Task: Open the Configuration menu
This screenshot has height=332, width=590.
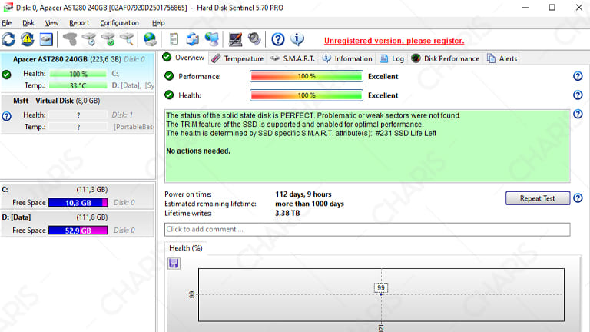Action: pyautogui.click(x=119, y=23)
